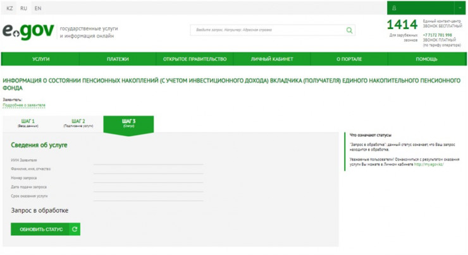Click the search magnifier icon
Viewport: 468px width, 255px height.
349,30
